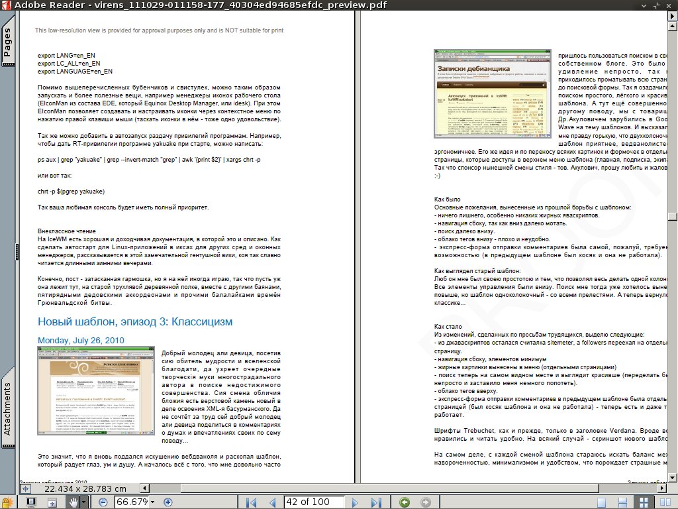Go to the first page
This screenshot has width=678, height=509.
coord(251,502)
